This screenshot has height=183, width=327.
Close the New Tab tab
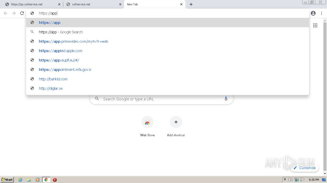click(181, 4)
